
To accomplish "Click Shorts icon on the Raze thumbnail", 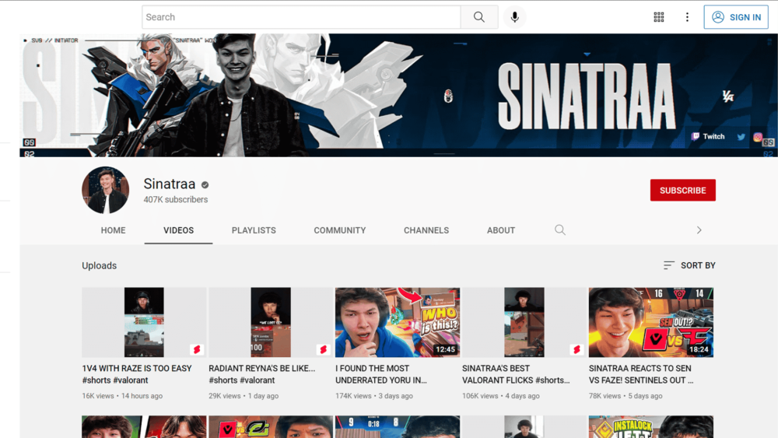I will click(197, 350).
